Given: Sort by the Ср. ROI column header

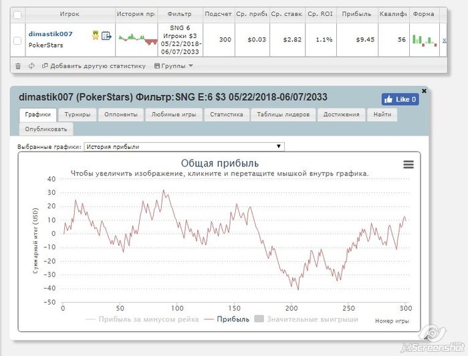Looking at the screenshot, I should pos(320,14).
